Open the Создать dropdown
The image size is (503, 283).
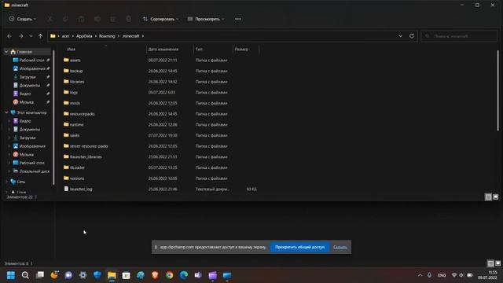(x=23, y=19)
